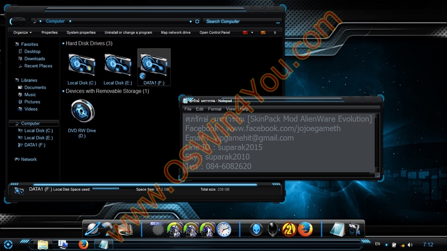Switch to Notepad taskbar button
This screenshot has width=447, height=251.
[x=103, y=244]
